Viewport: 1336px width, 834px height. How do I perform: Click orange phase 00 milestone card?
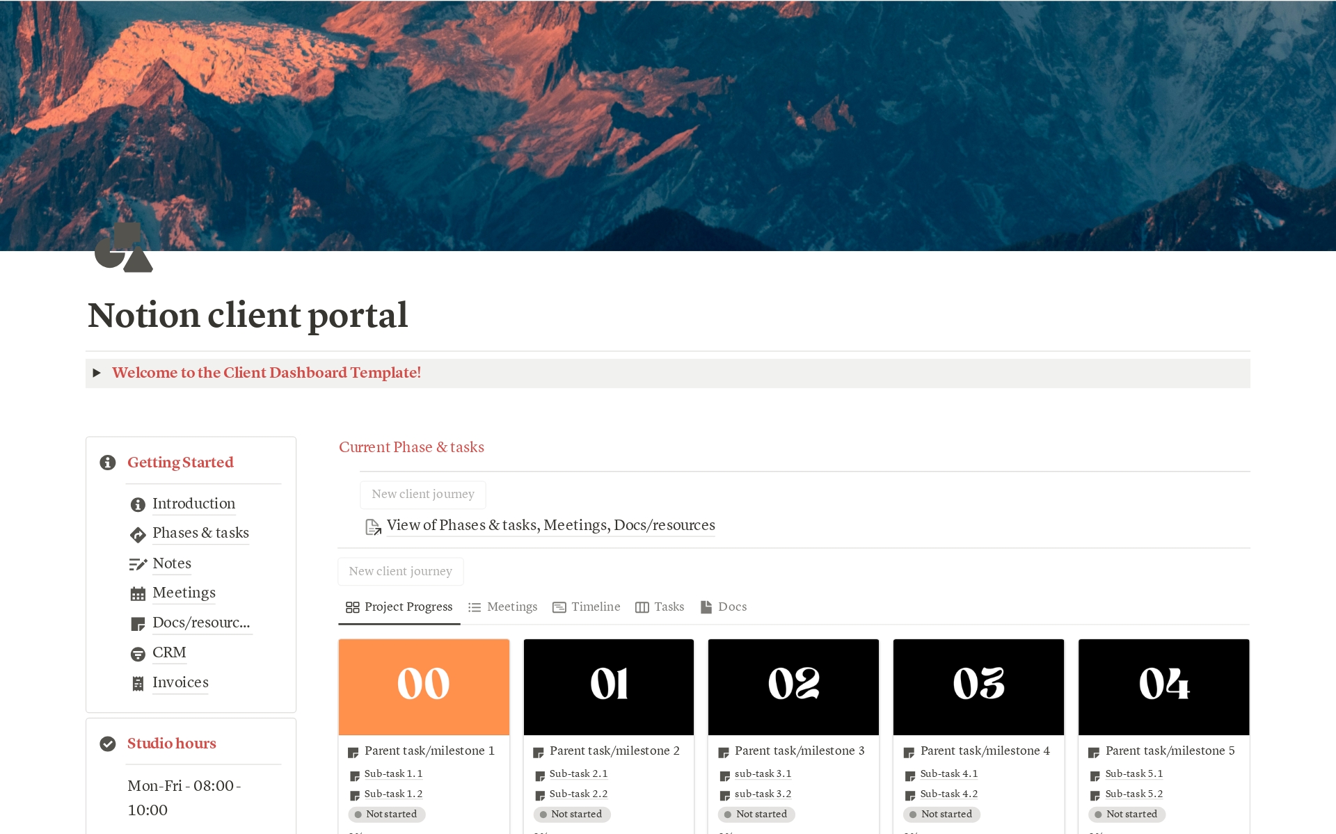tap(423, 684)
